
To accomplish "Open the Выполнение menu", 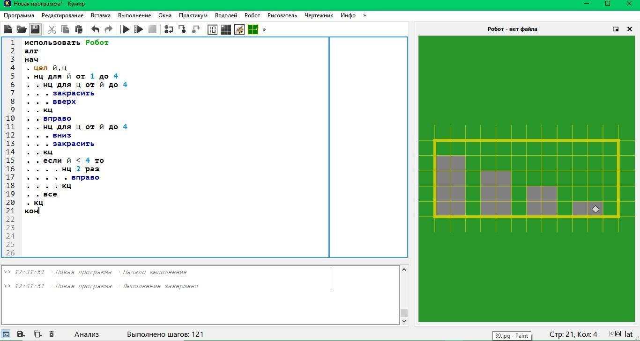I will click(x=134, y=15).
